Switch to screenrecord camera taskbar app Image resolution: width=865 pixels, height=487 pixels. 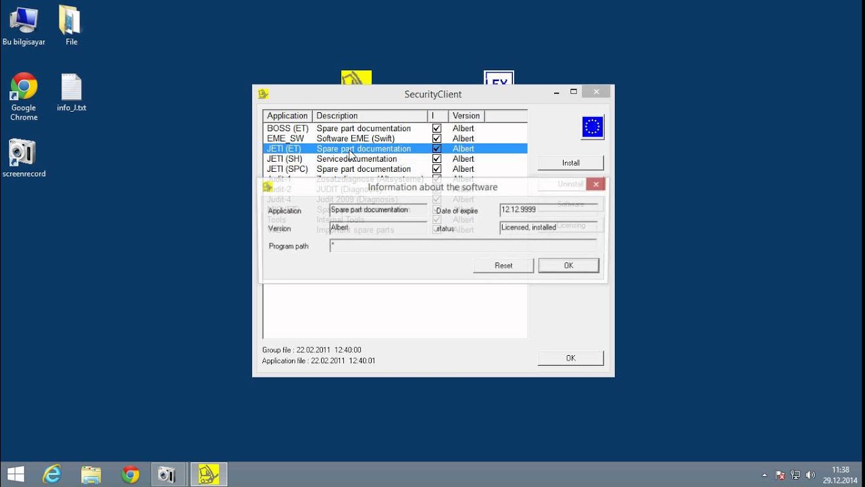pyautogui.click(x=167, y=474)
